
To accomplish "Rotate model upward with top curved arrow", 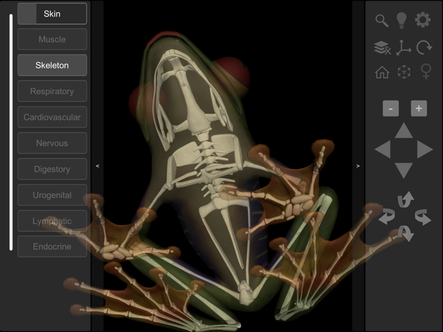I will tap(406, 200).
